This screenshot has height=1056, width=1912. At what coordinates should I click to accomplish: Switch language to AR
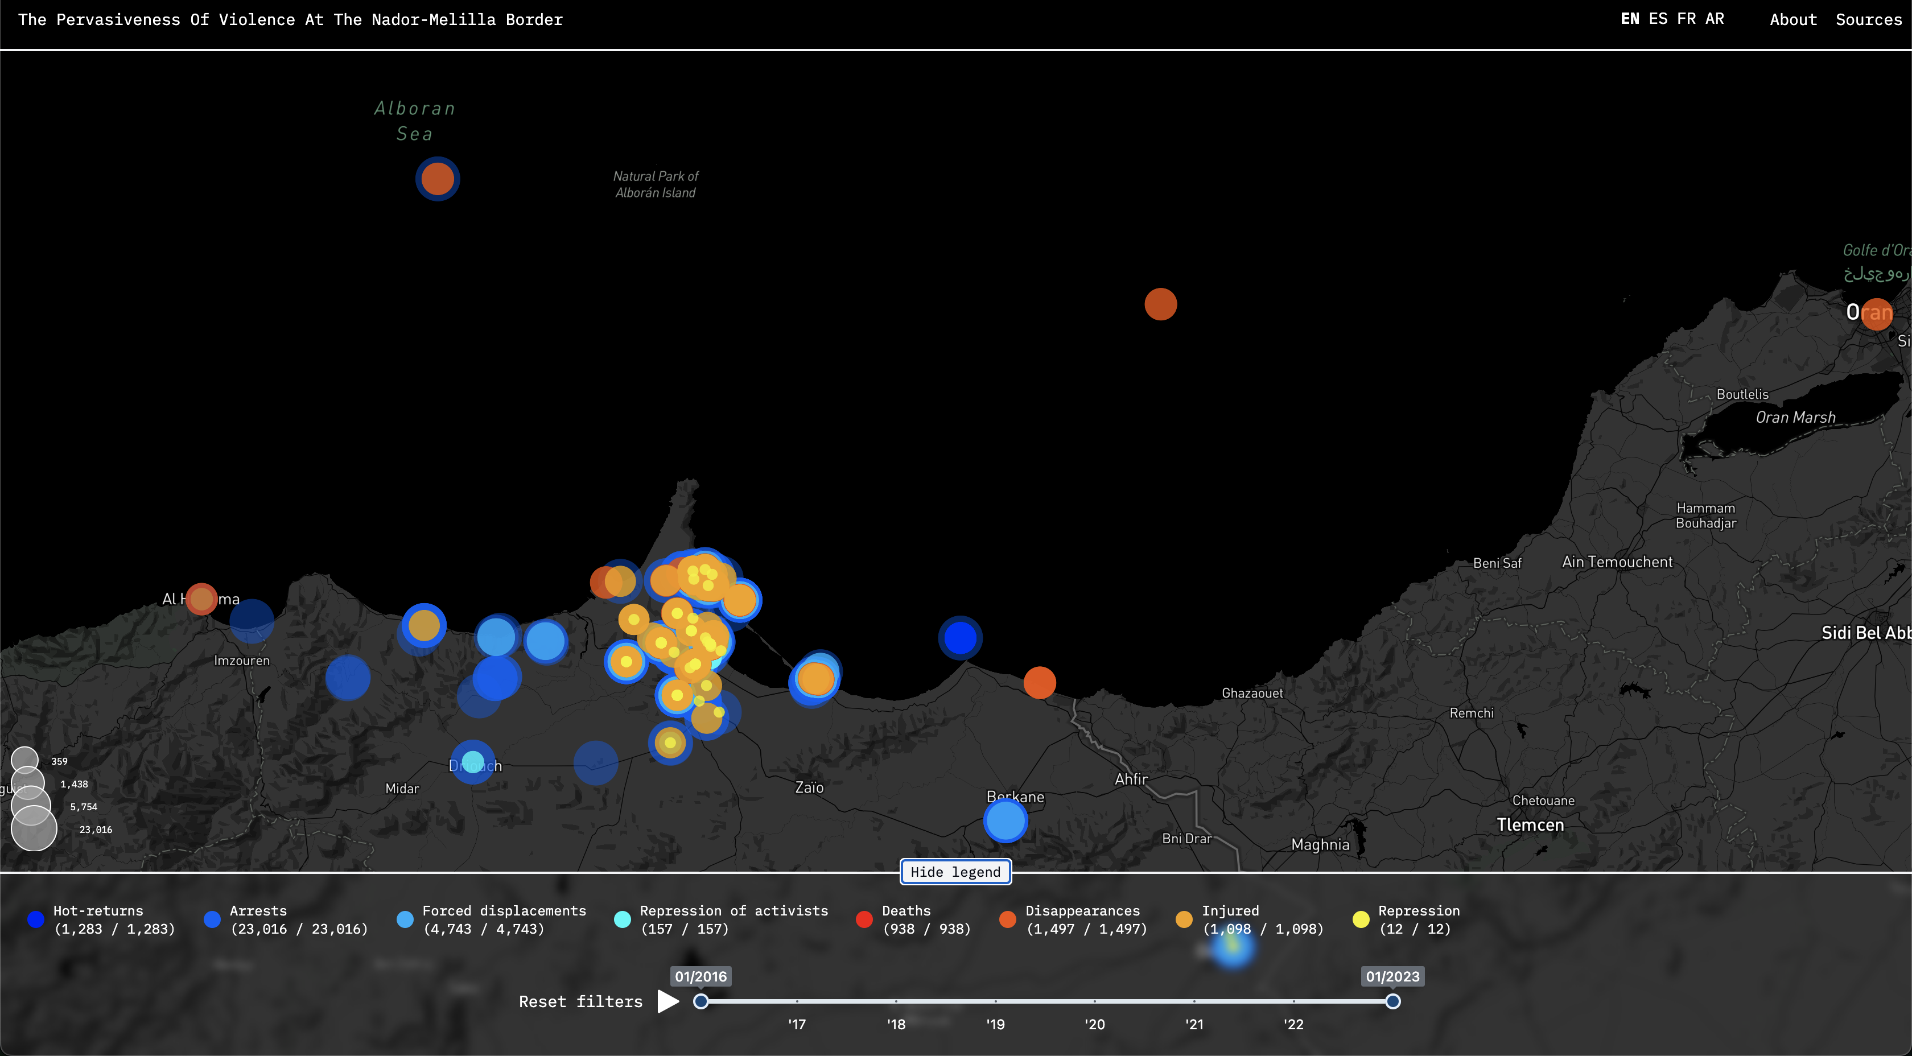click(1714, 19)
